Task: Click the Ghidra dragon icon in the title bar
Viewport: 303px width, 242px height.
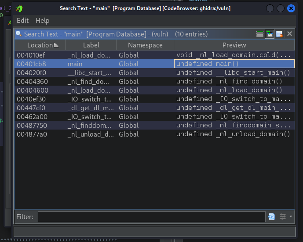Action: tap(20, 8)
